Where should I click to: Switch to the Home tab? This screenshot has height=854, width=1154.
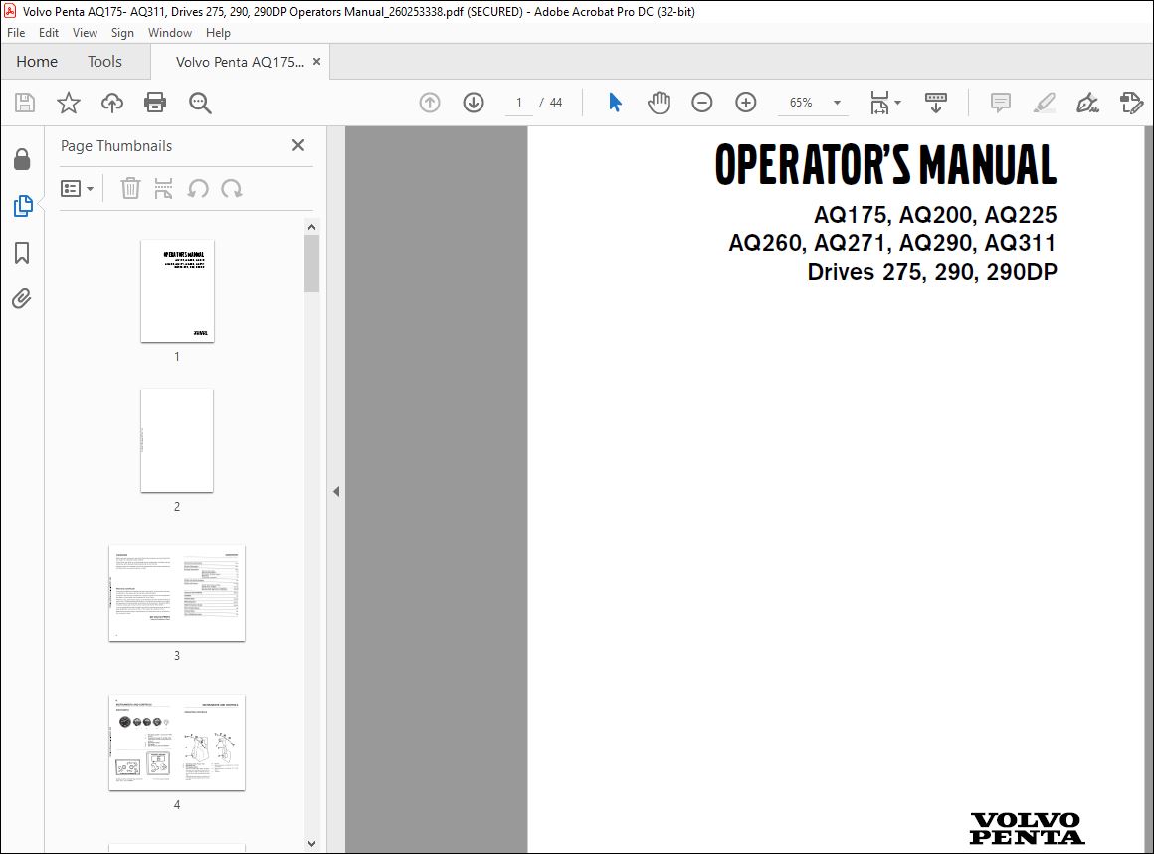click(x=37, y=61)
